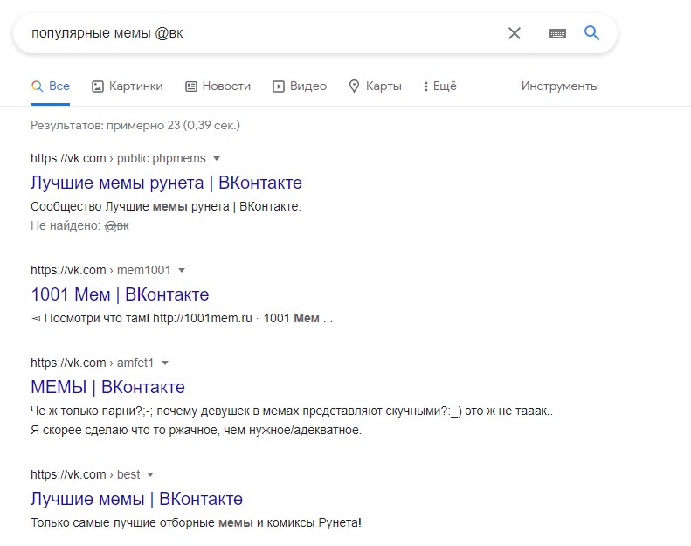Click snippet 'Только самые лучшие отборные мемы'
Image resolution: width=691 pixels, height=546 pixels.
click(x=142, y=522)
